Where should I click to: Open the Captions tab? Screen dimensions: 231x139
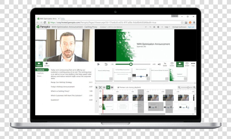(x=40, y=73)
